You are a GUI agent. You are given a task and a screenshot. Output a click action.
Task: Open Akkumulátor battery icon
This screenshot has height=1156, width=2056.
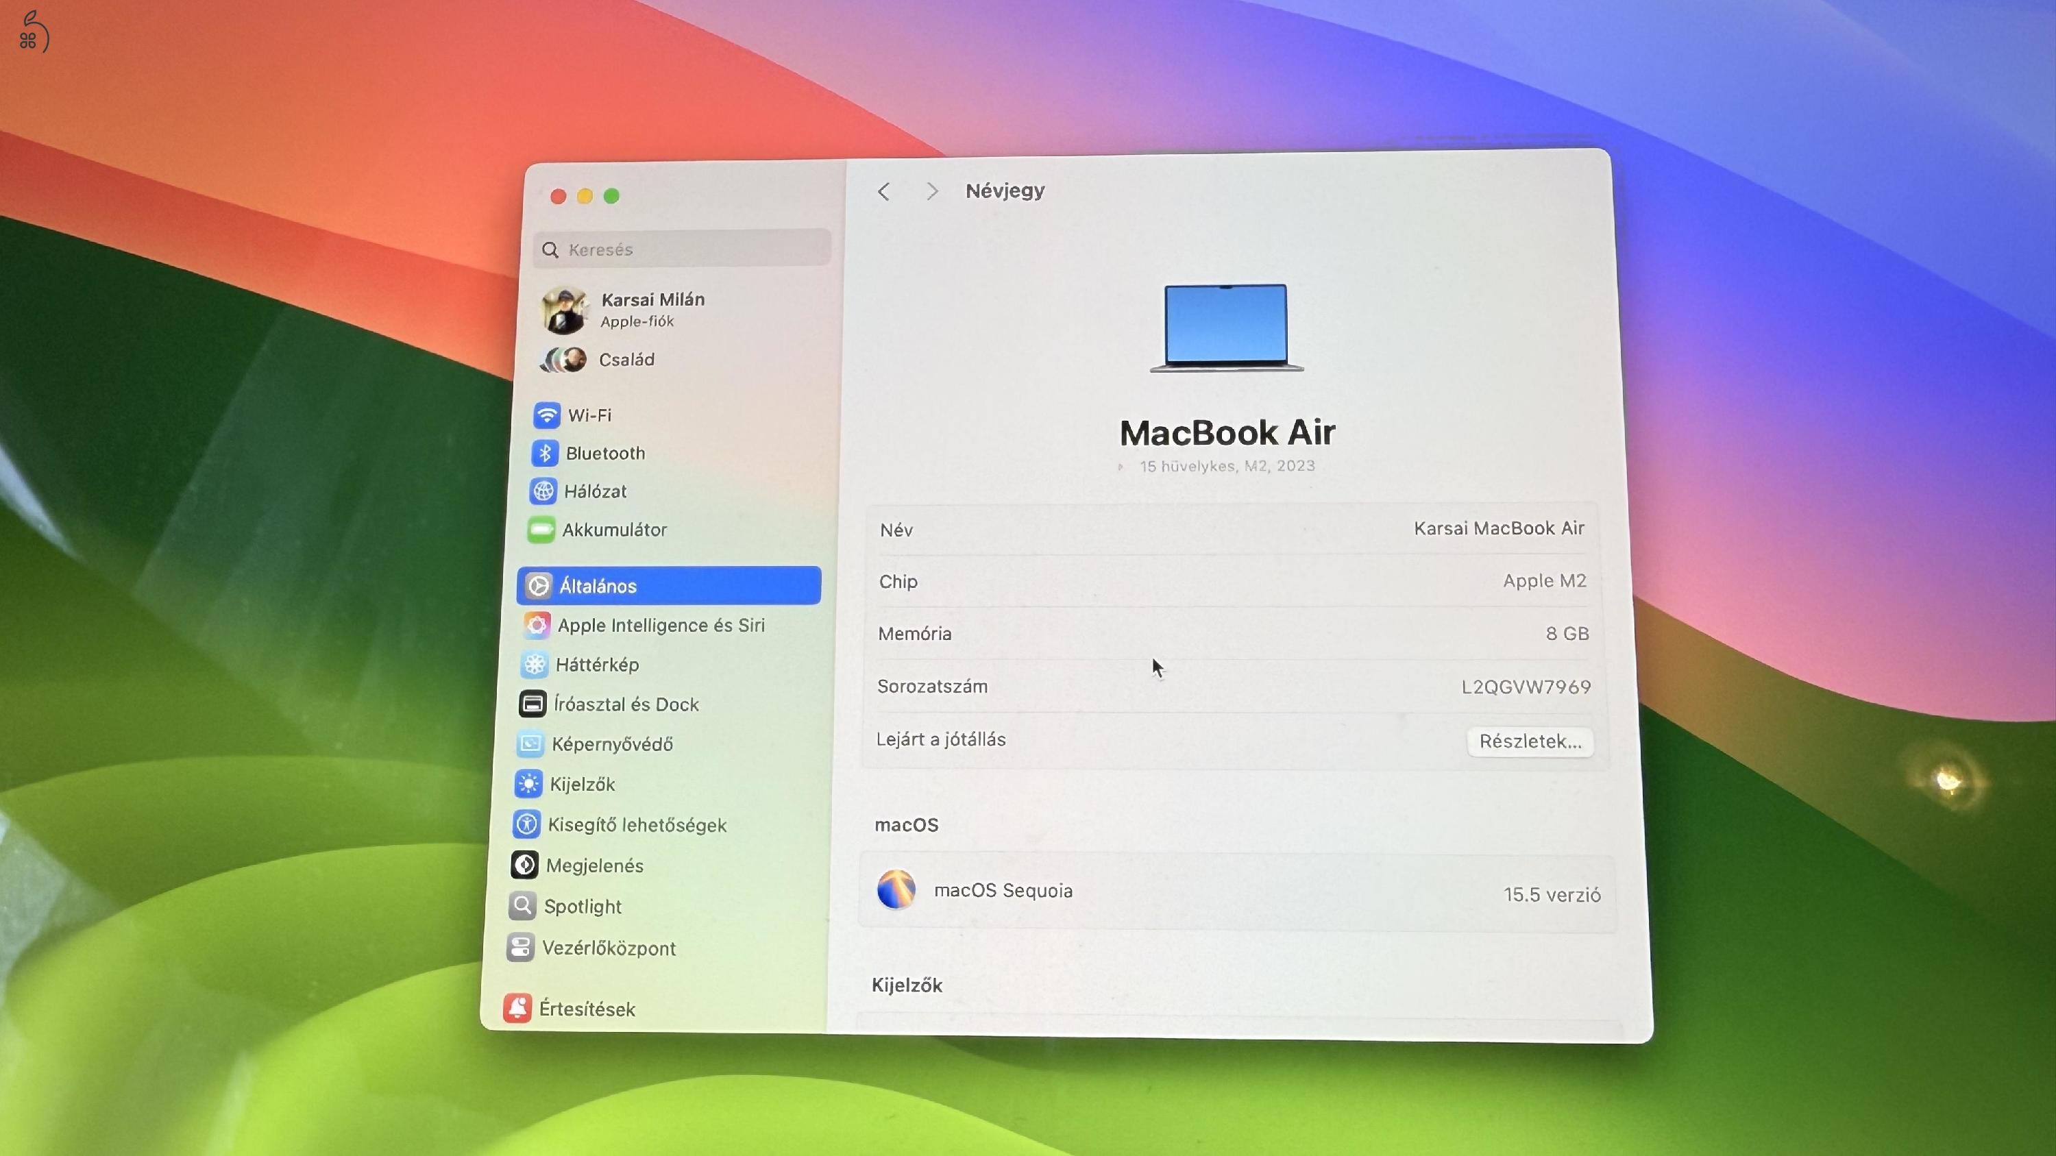(541, 530)
